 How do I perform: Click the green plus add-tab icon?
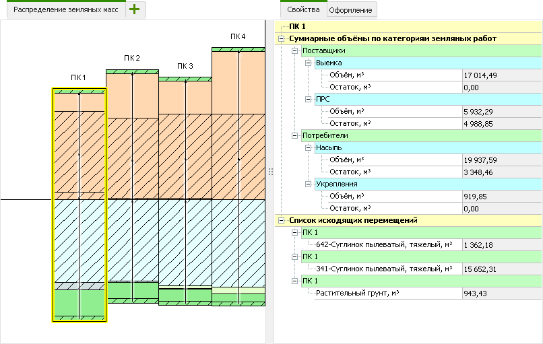pyautogui.click(x=135, y=9)
